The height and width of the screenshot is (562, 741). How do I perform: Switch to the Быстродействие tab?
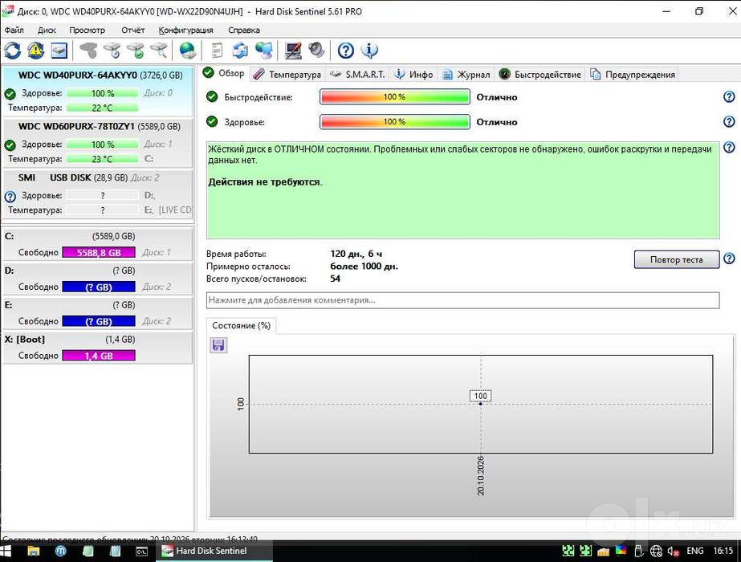539,74
